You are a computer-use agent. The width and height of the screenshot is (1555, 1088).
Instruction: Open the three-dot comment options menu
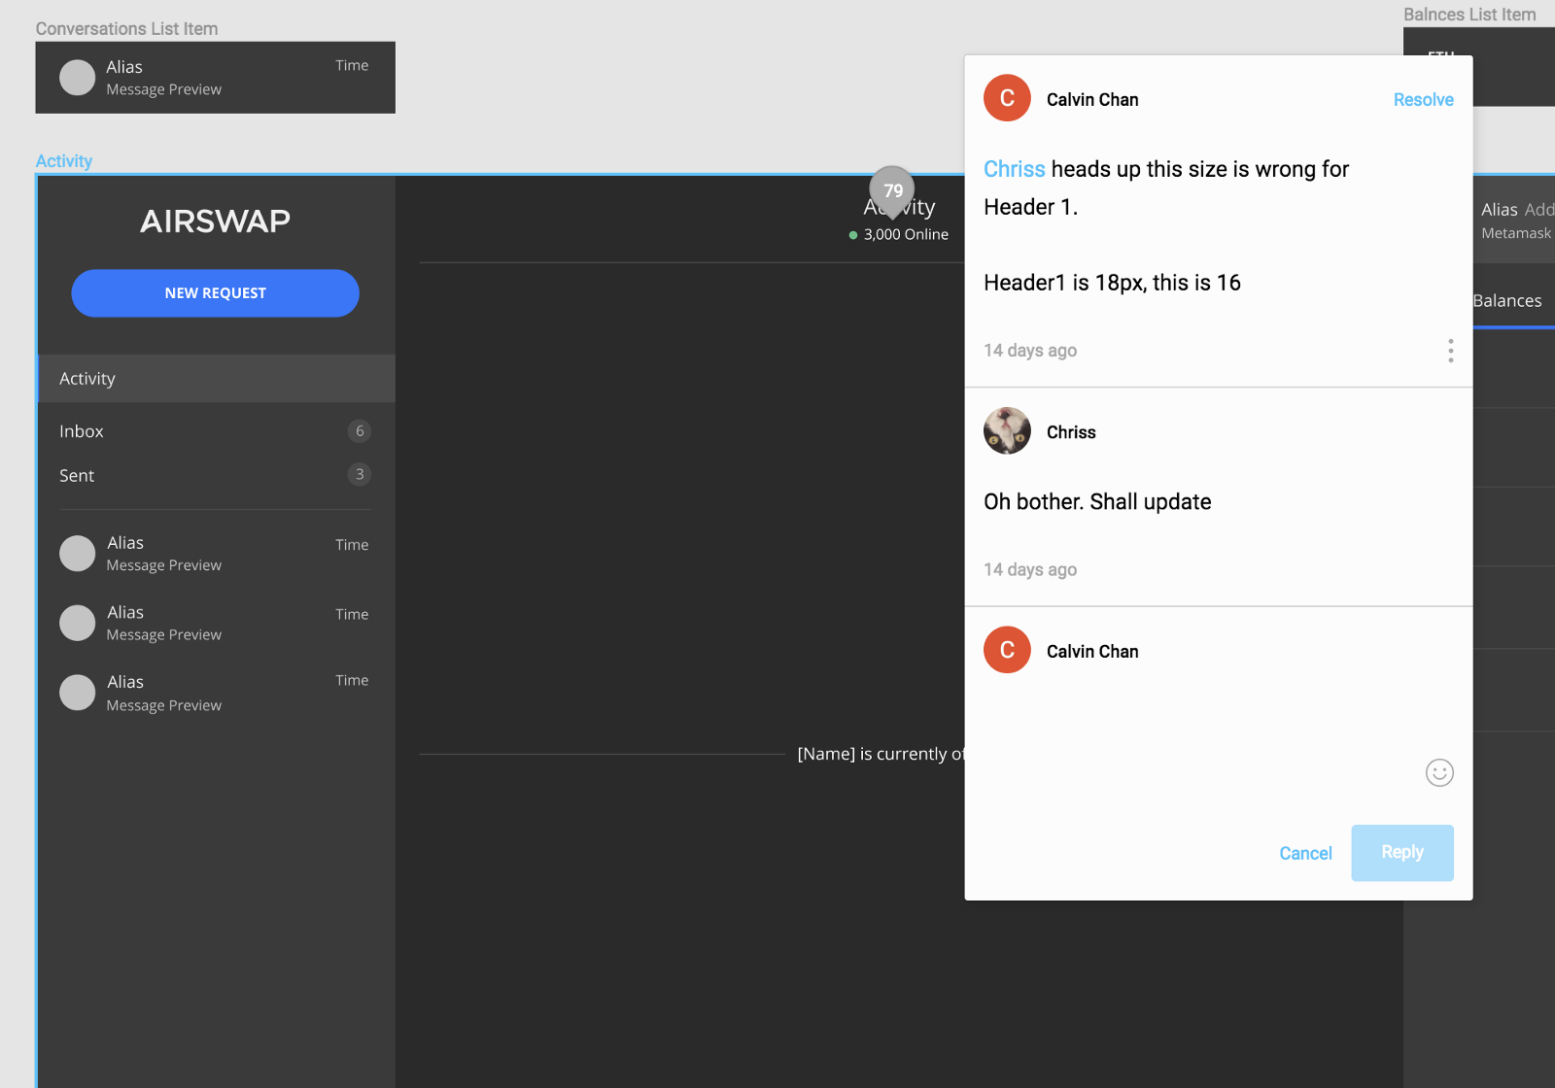click(x=1450, y=351)
